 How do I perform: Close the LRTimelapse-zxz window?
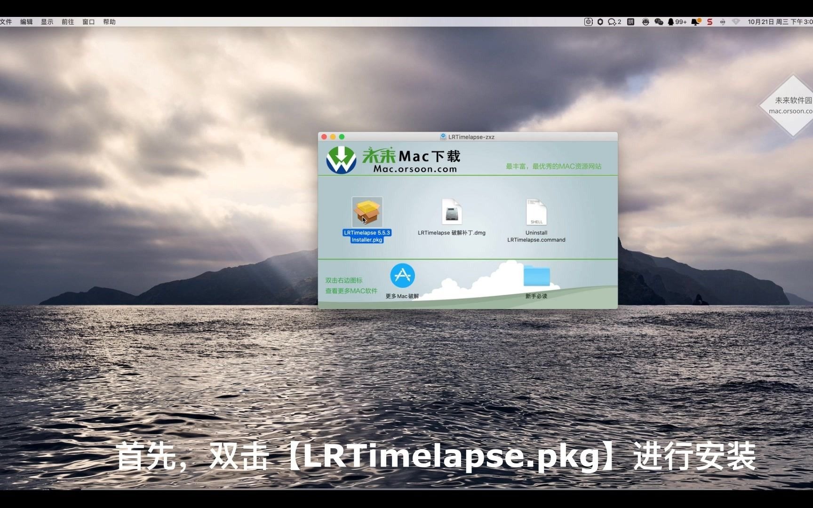[324, 137]
